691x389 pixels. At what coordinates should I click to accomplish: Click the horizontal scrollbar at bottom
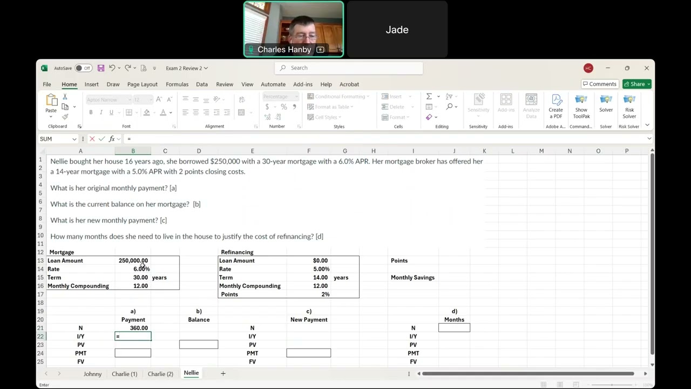point(528,373)
